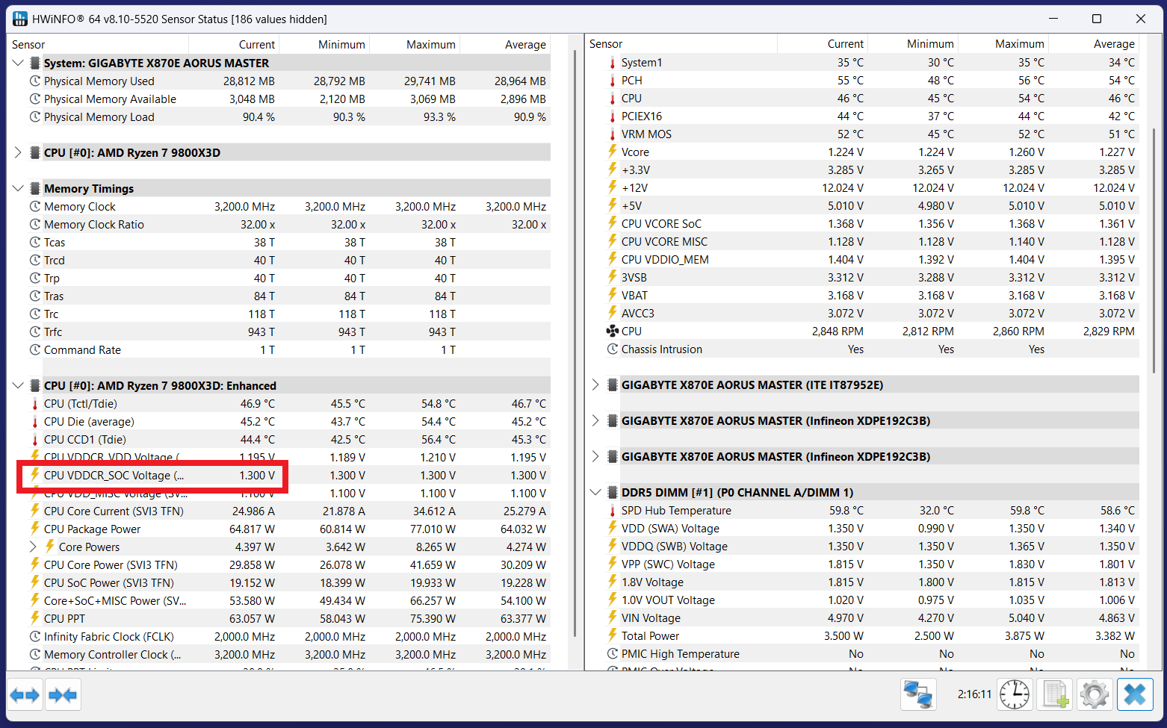
Task: Click the Memory Clock row icon
Action: click(35, 207)
